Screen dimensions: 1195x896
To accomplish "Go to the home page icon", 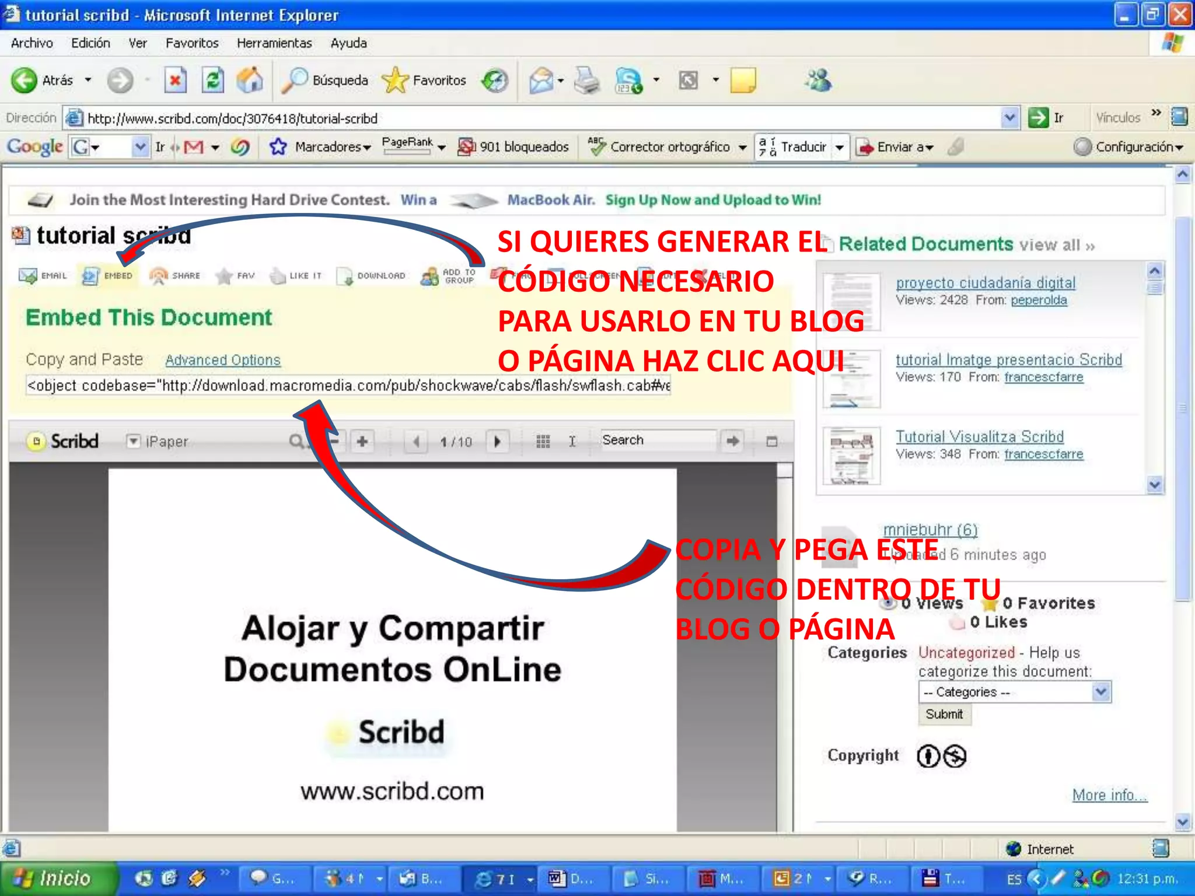I will tap(250, 80).
